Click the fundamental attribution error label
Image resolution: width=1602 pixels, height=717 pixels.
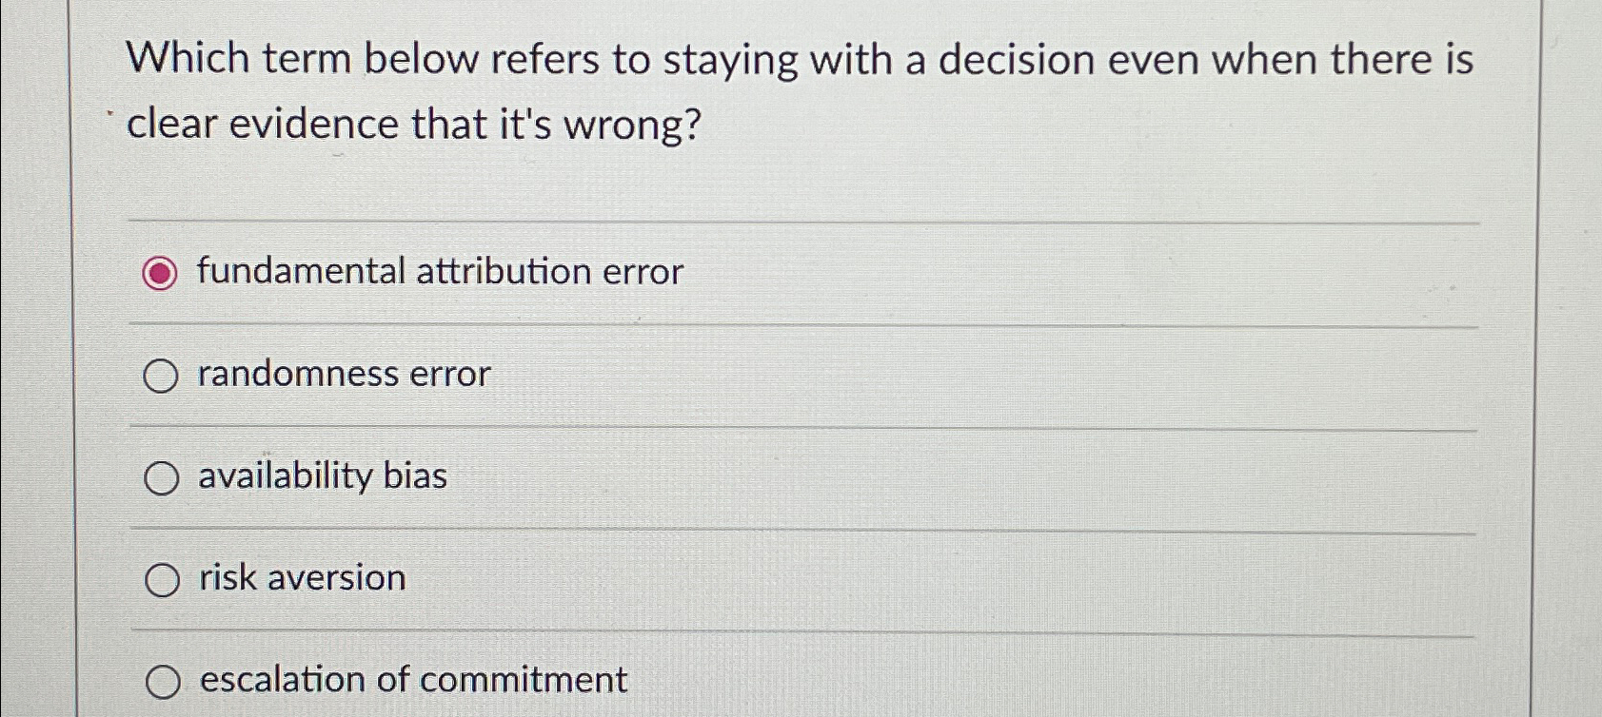pos(437,273)
